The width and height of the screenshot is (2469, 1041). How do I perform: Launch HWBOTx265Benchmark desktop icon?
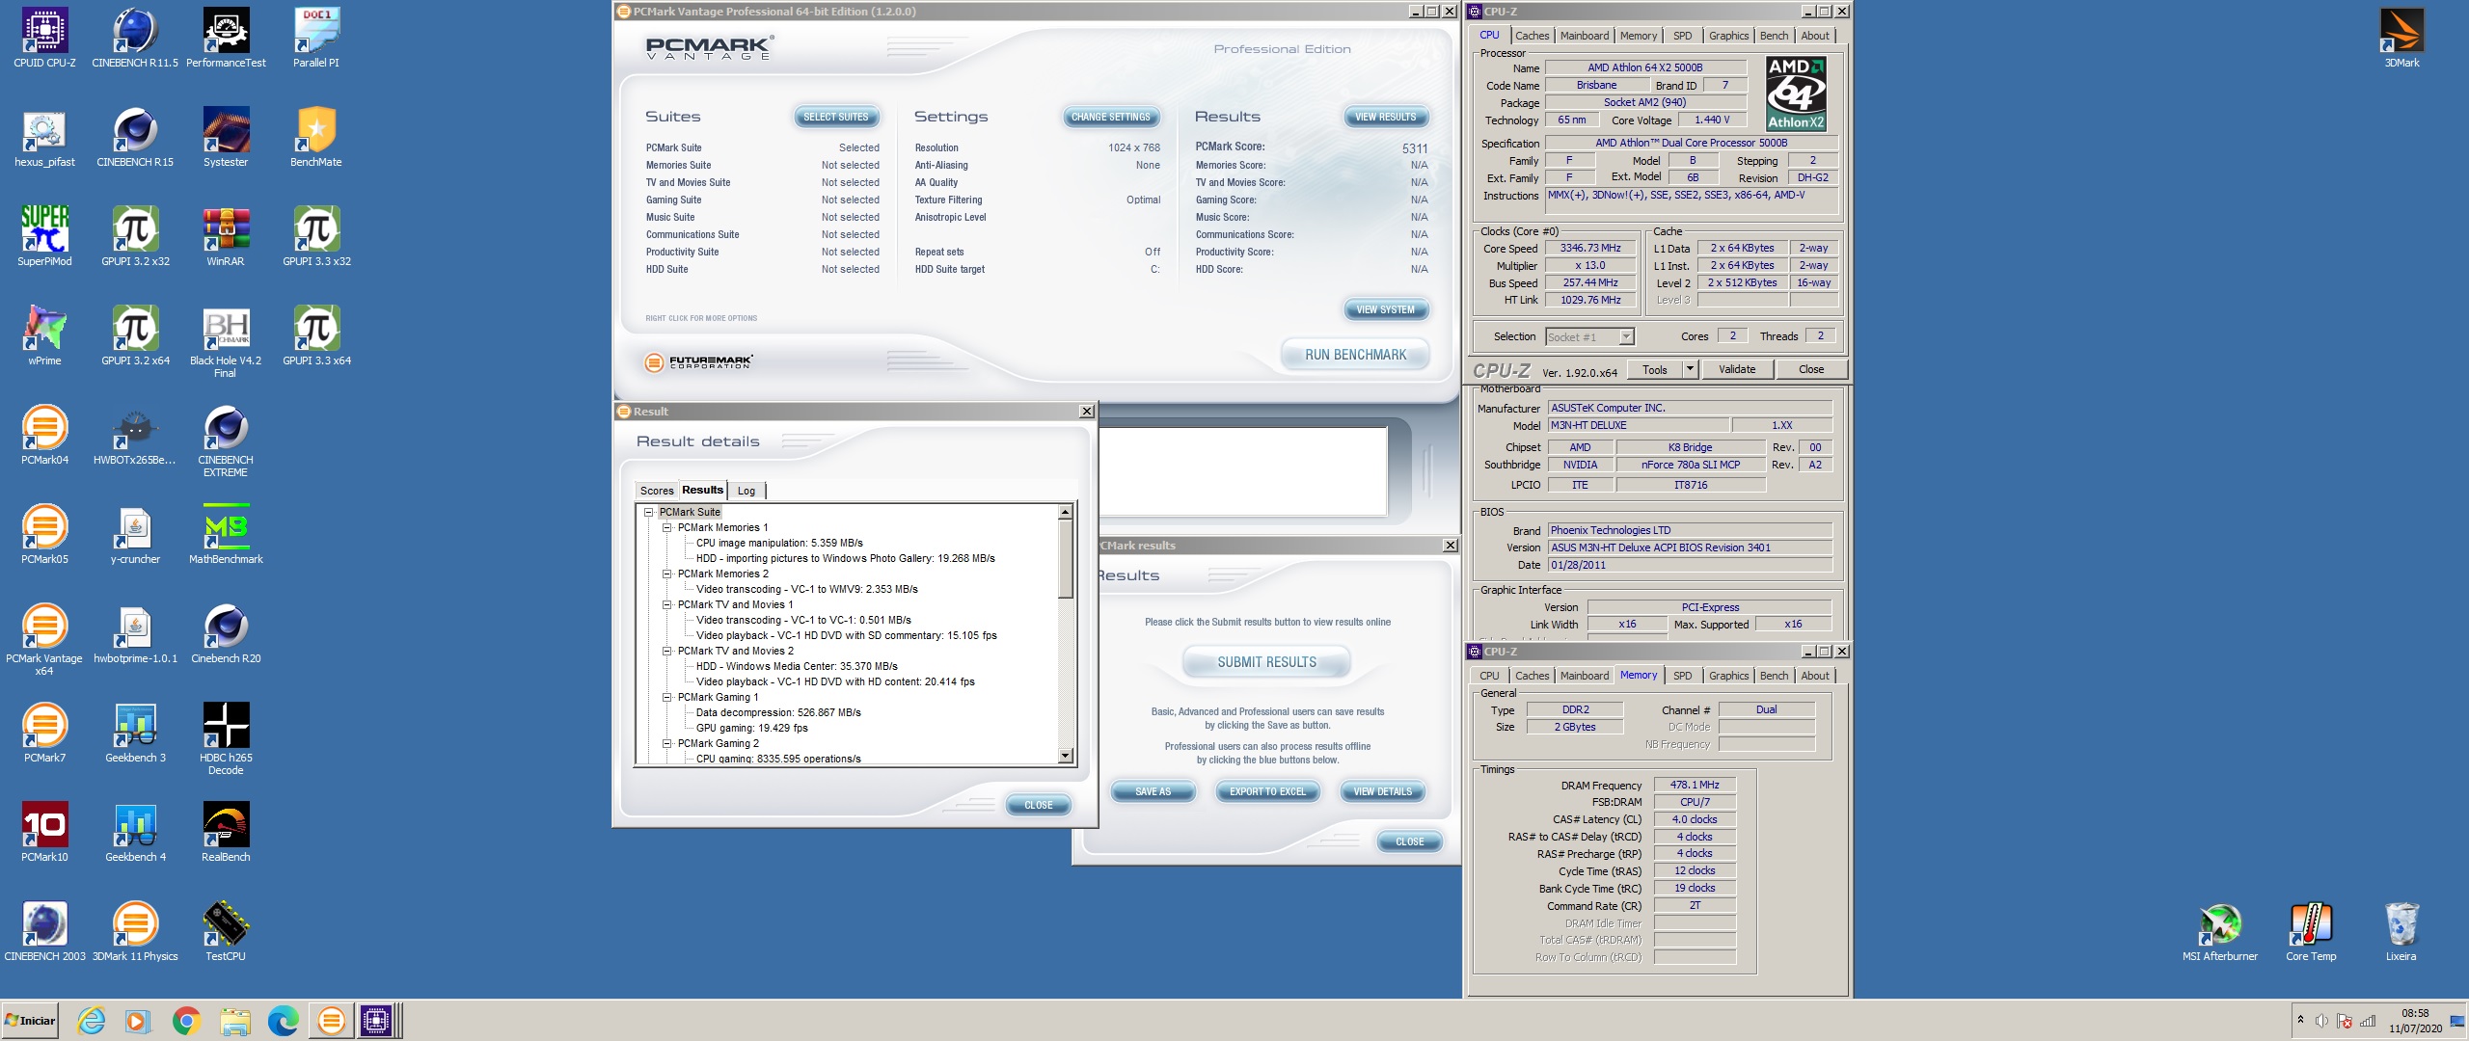click(x=135, y=436)
